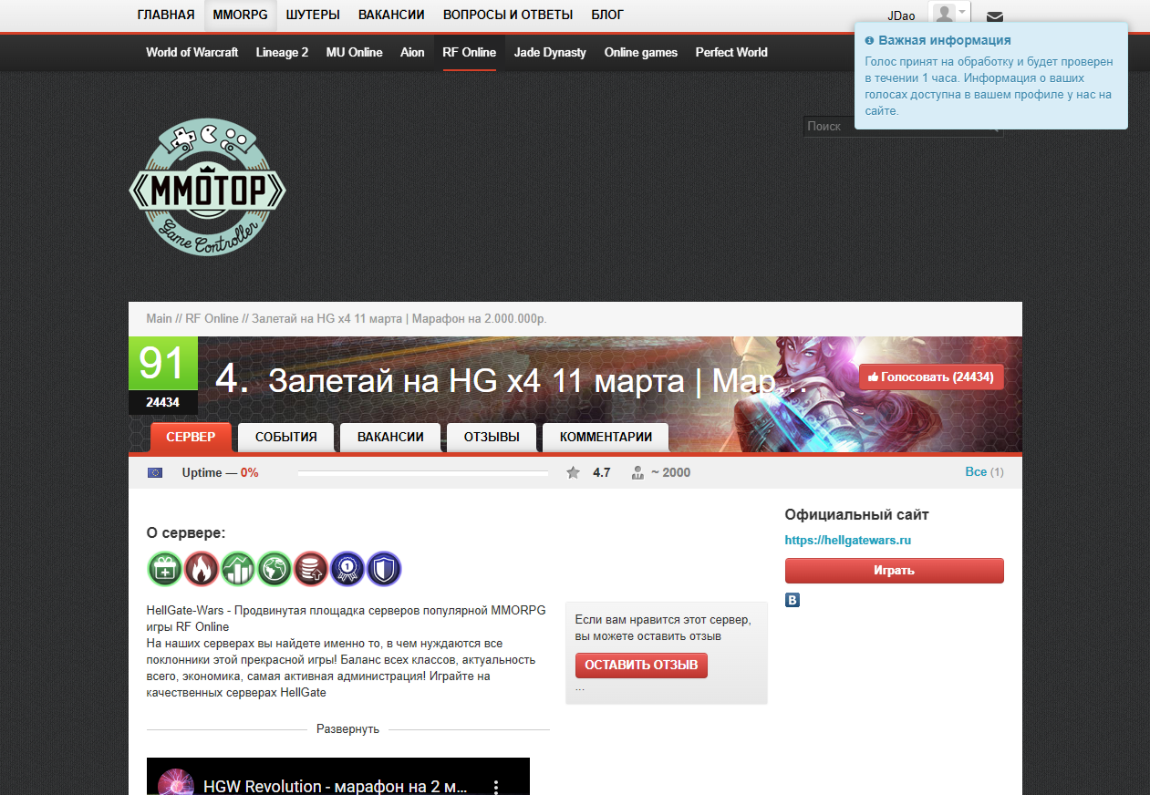Click the green 91 rating box
The height and width of the screenshot is (795, 1150).
[163, 365]
